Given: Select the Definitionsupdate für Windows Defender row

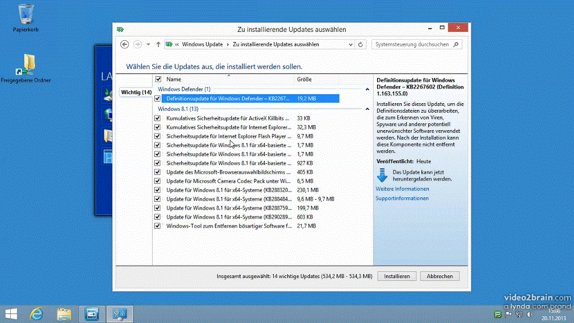Looking at the screenshot, I should click(x=250, y=98).
